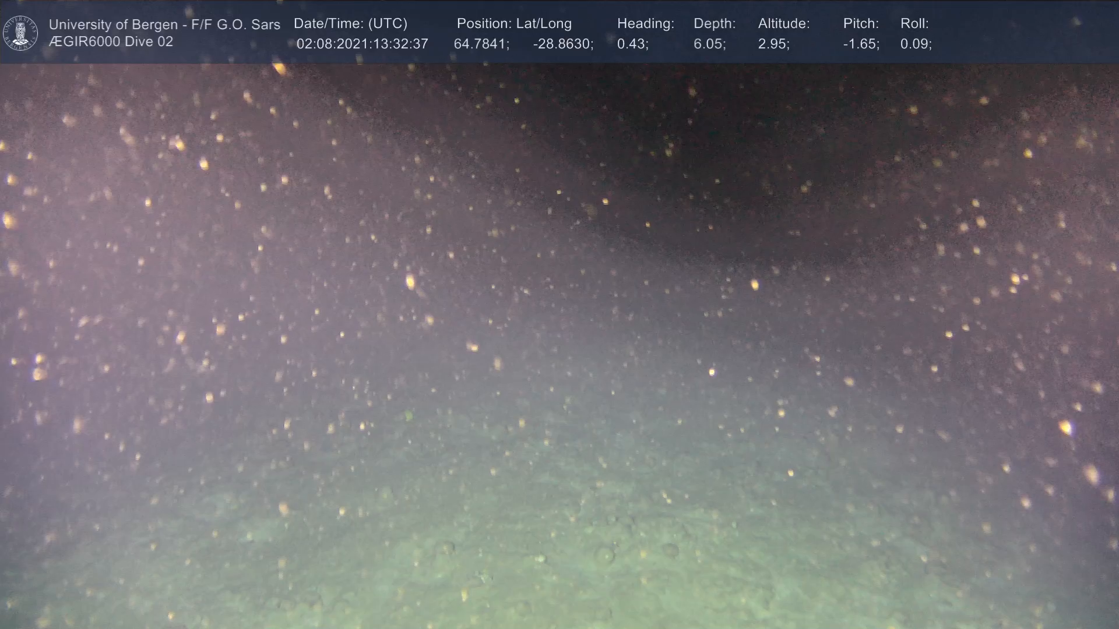The height and width of the screenshot is (629, 1119).
Task: Select the altitude value 2.95
Action: 773,44
